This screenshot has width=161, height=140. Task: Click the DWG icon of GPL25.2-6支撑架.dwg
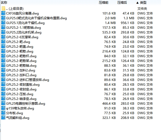(3, 37)
